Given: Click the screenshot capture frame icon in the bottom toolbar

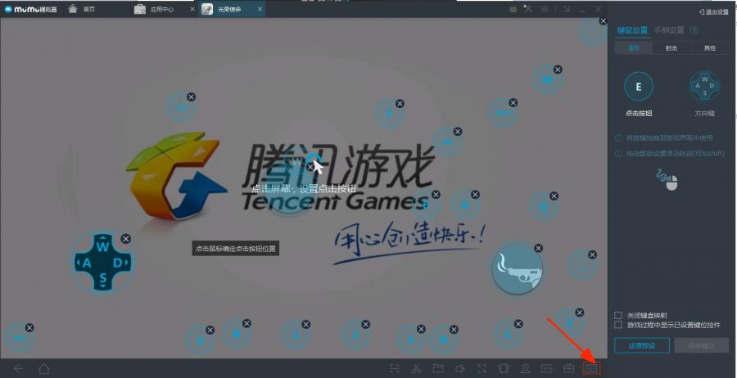Looking at the screenshot, I should pyautogui.click(x=395, y=369).
